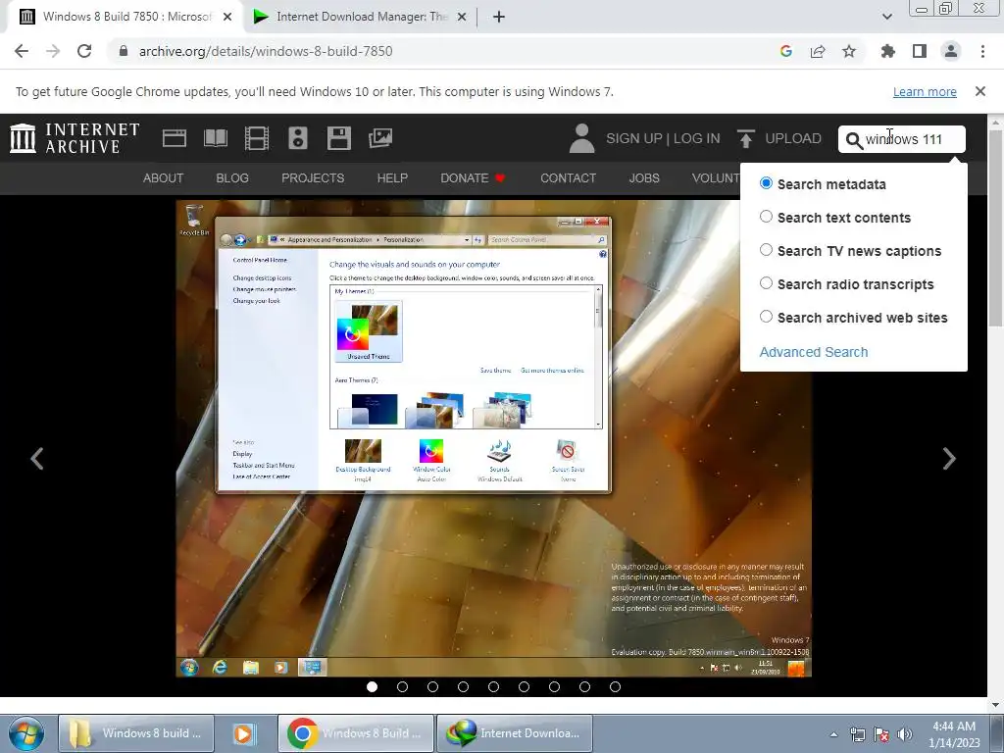Click the LOG IN link
This screenshot has height=753, width=1004.
(x=697, y=138)
